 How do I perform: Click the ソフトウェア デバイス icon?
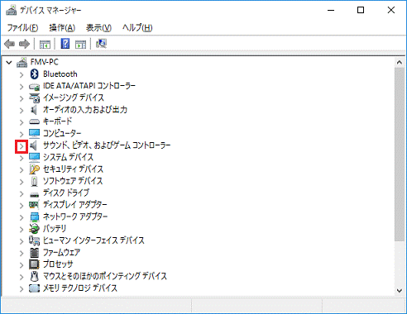(x=34, y=181)
